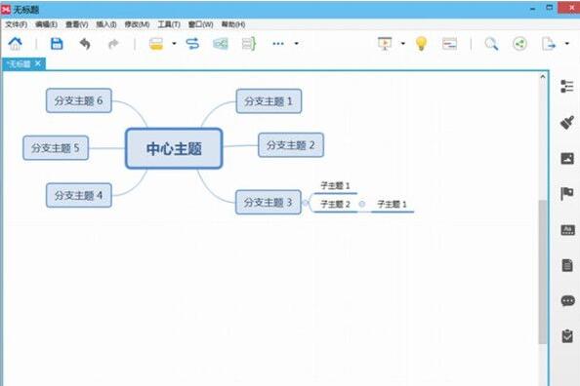Open the Themes panel in sidebar
The width and height of the screenshot is (580, 386).
pos(567,230)
